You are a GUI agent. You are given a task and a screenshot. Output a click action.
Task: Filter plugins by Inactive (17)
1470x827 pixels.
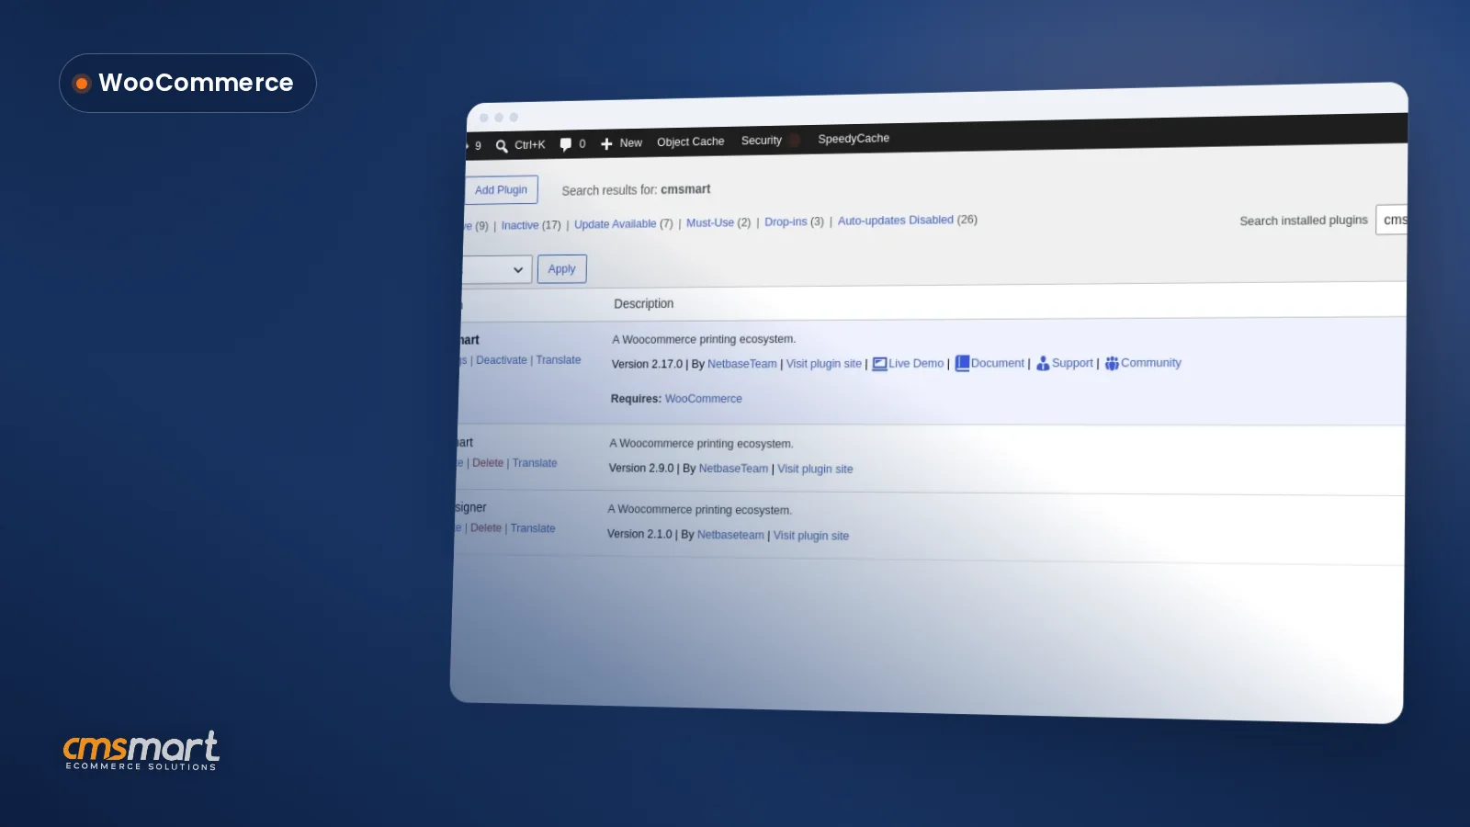point(531,225)
